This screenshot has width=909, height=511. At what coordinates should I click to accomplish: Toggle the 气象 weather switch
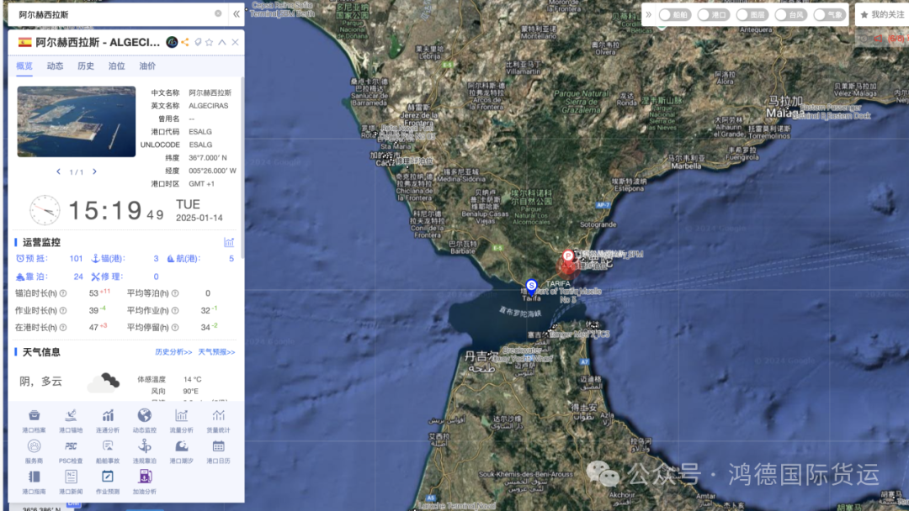[x=829, y=15]
